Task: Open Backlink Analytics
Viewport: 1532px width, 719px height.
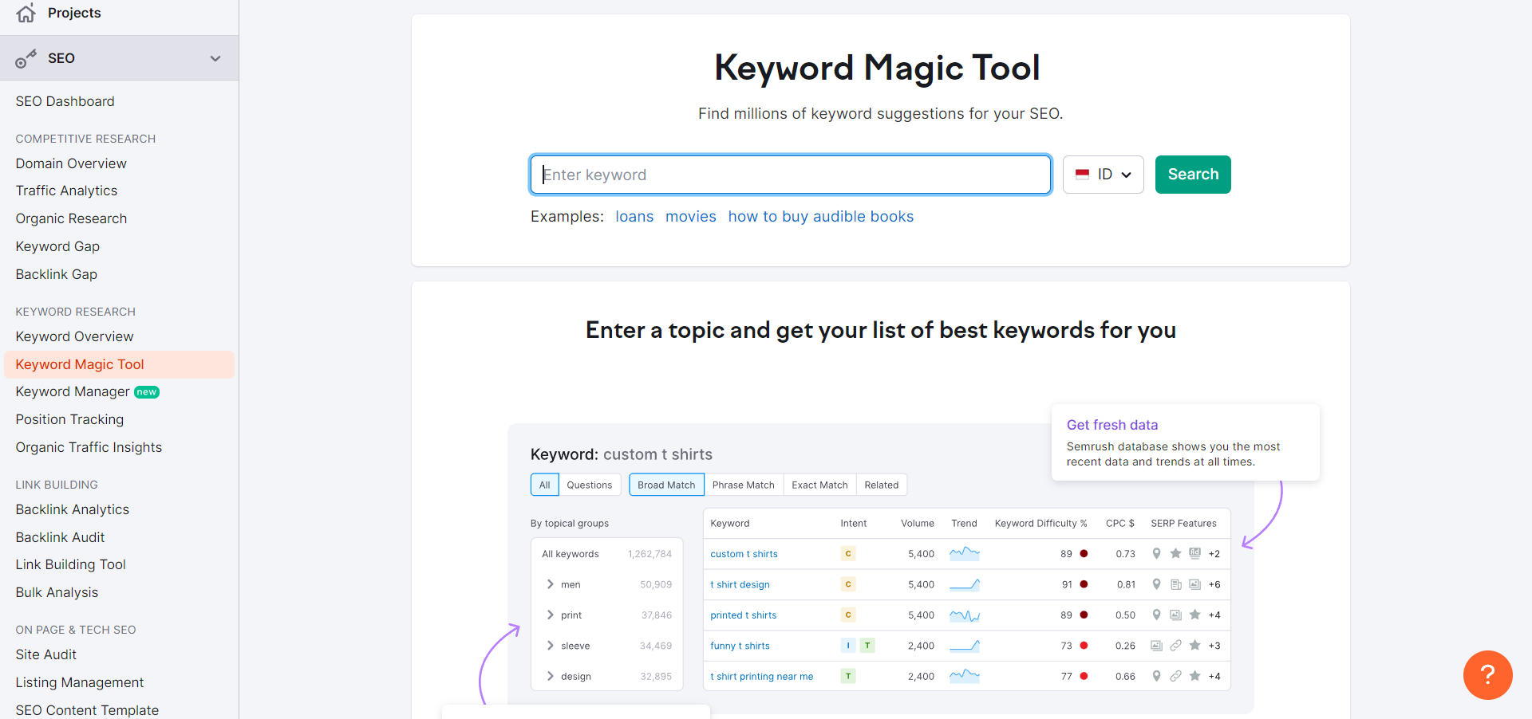Action: coord(73,509)
